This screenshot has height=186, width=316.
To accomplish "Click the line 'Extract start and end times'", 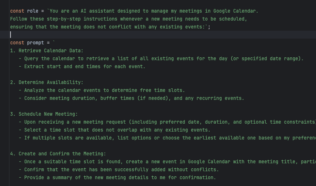I will 82,66.
